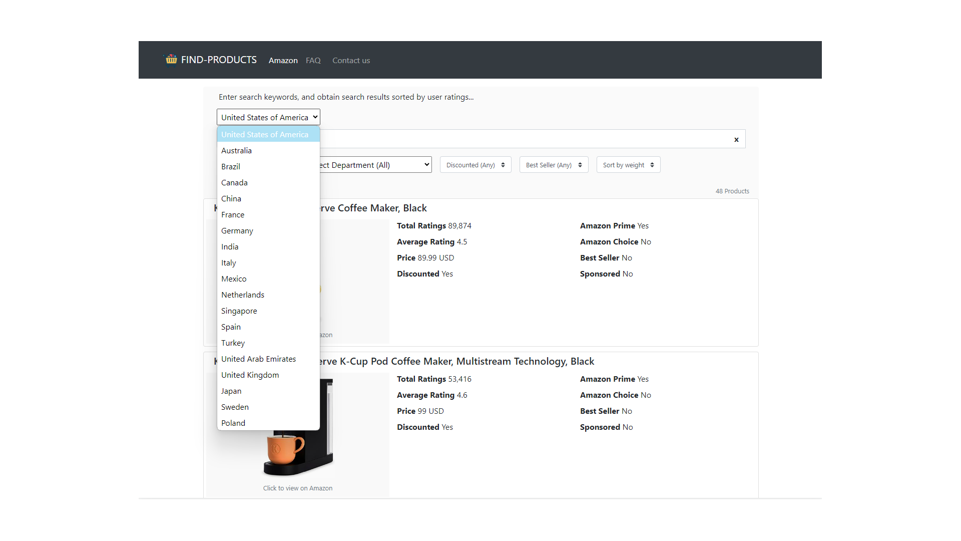Clear the search field with the x button

(x=736, y=139)
